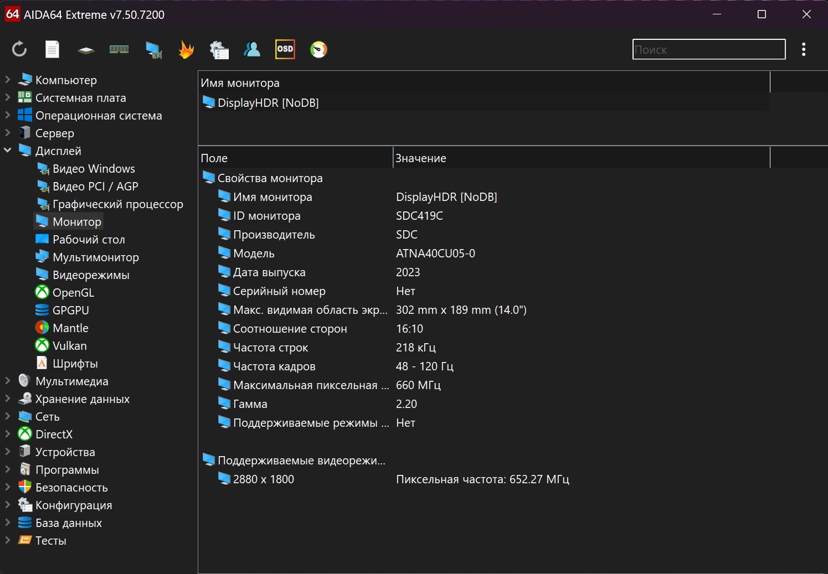Launch the system stability test flame icon

point(186,50)
